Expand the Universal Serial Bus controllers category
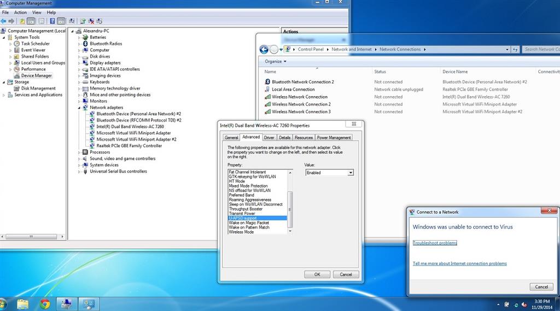The height and width of the screenshot is (311, 560). [x=79, y=172]
